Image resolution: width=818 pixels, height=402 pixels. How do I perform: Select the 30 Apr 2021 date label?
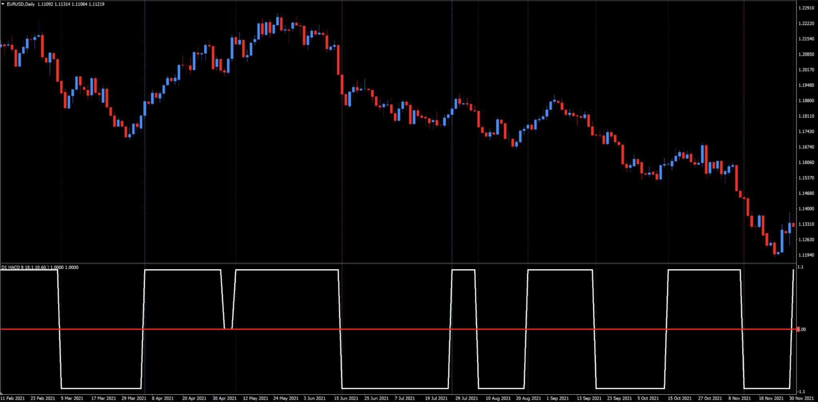224,398
